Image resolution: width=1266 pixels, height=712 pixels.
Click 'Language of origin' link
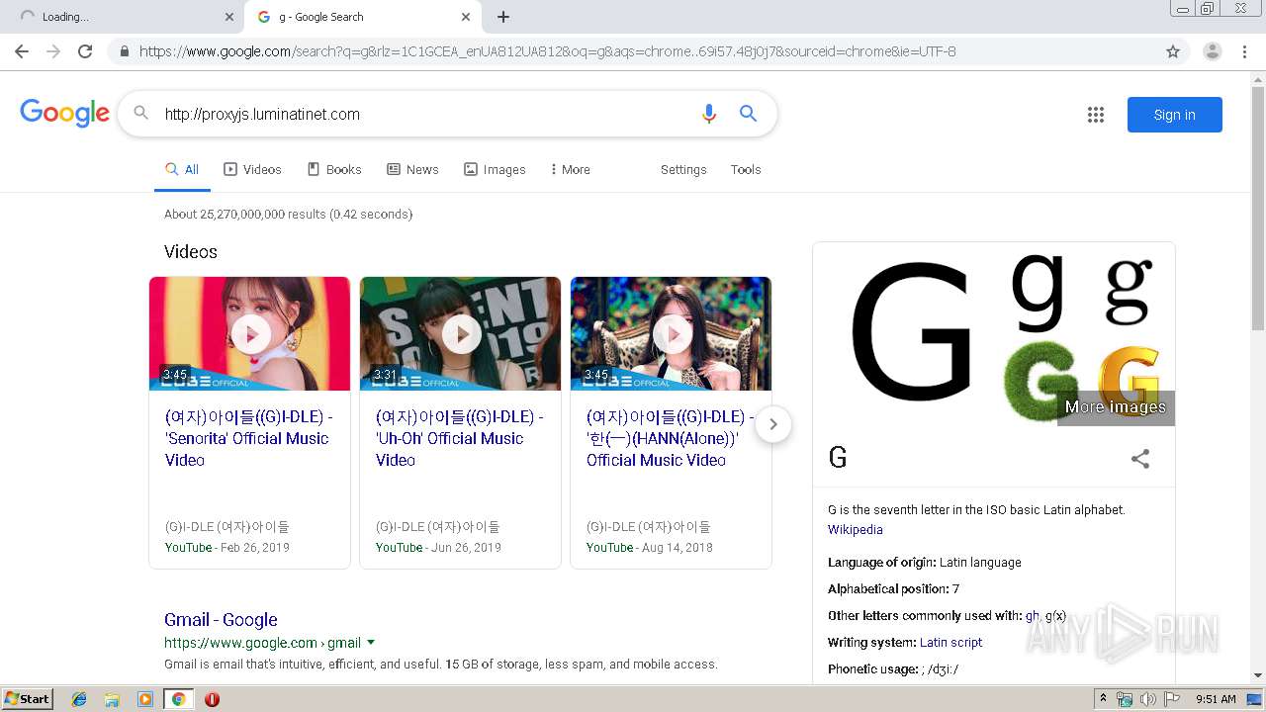point(881,563)
